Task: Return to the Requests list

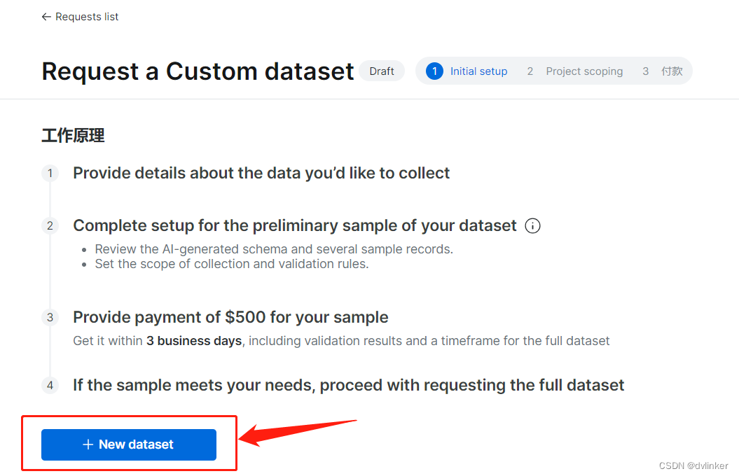Action: pos(87,17)
